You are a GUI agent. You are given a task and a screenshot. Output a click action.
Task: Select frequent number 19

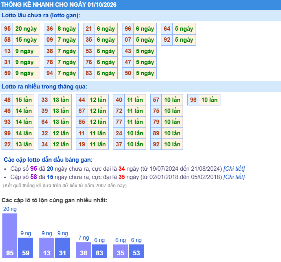click(82, 144)
